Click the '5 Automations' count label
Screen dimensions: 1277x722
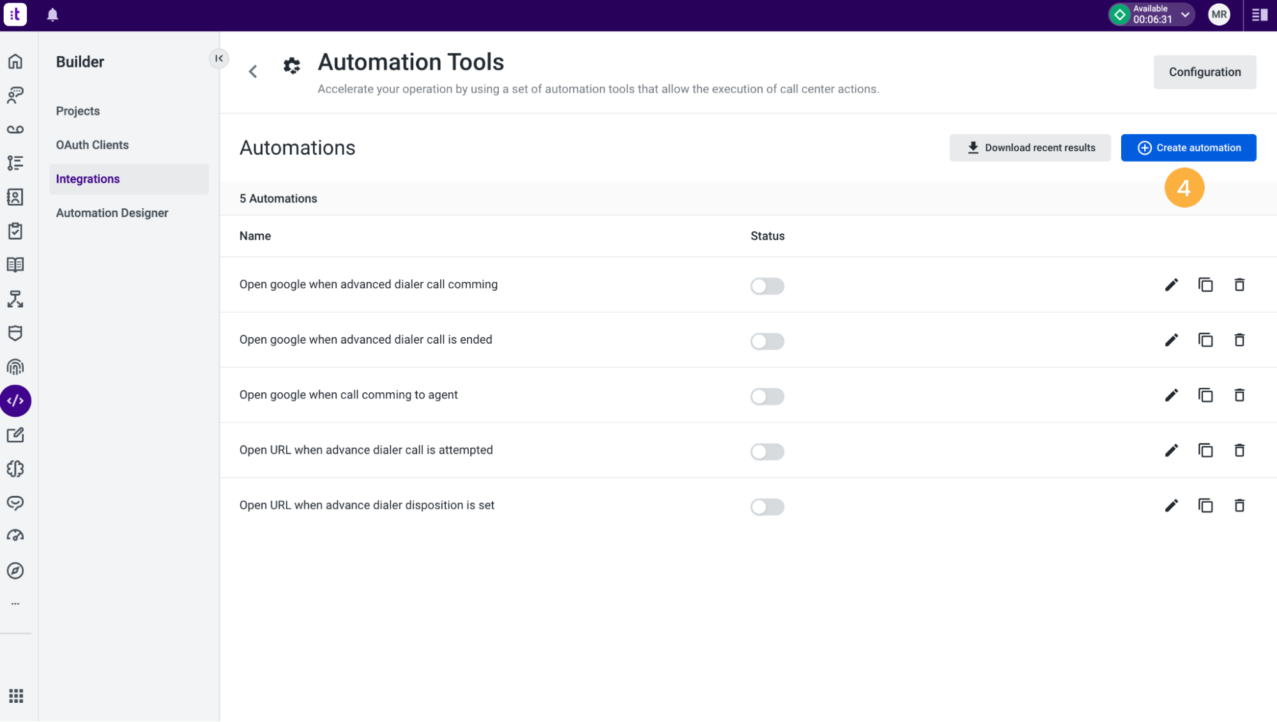click(x=279, y=199)
